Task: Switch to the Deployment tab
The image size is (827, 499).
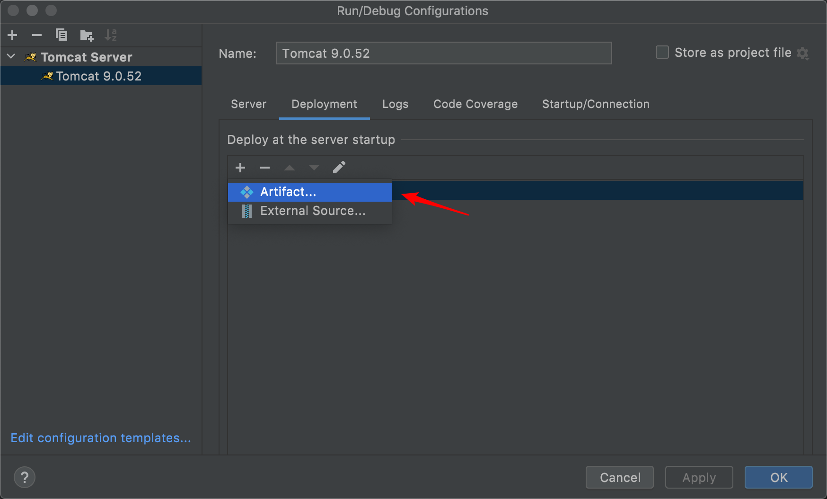Action: tap(324, 104)
